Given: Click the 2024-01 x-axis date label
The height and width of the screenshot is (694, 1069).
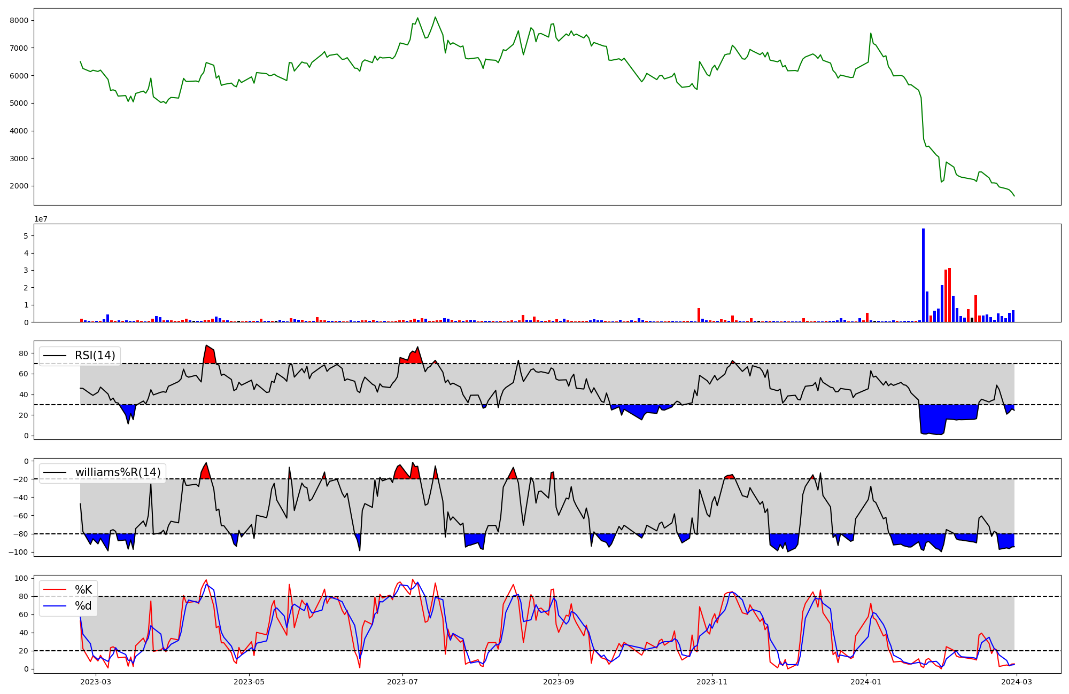Looking at the screenshot, I should point(865,681).
